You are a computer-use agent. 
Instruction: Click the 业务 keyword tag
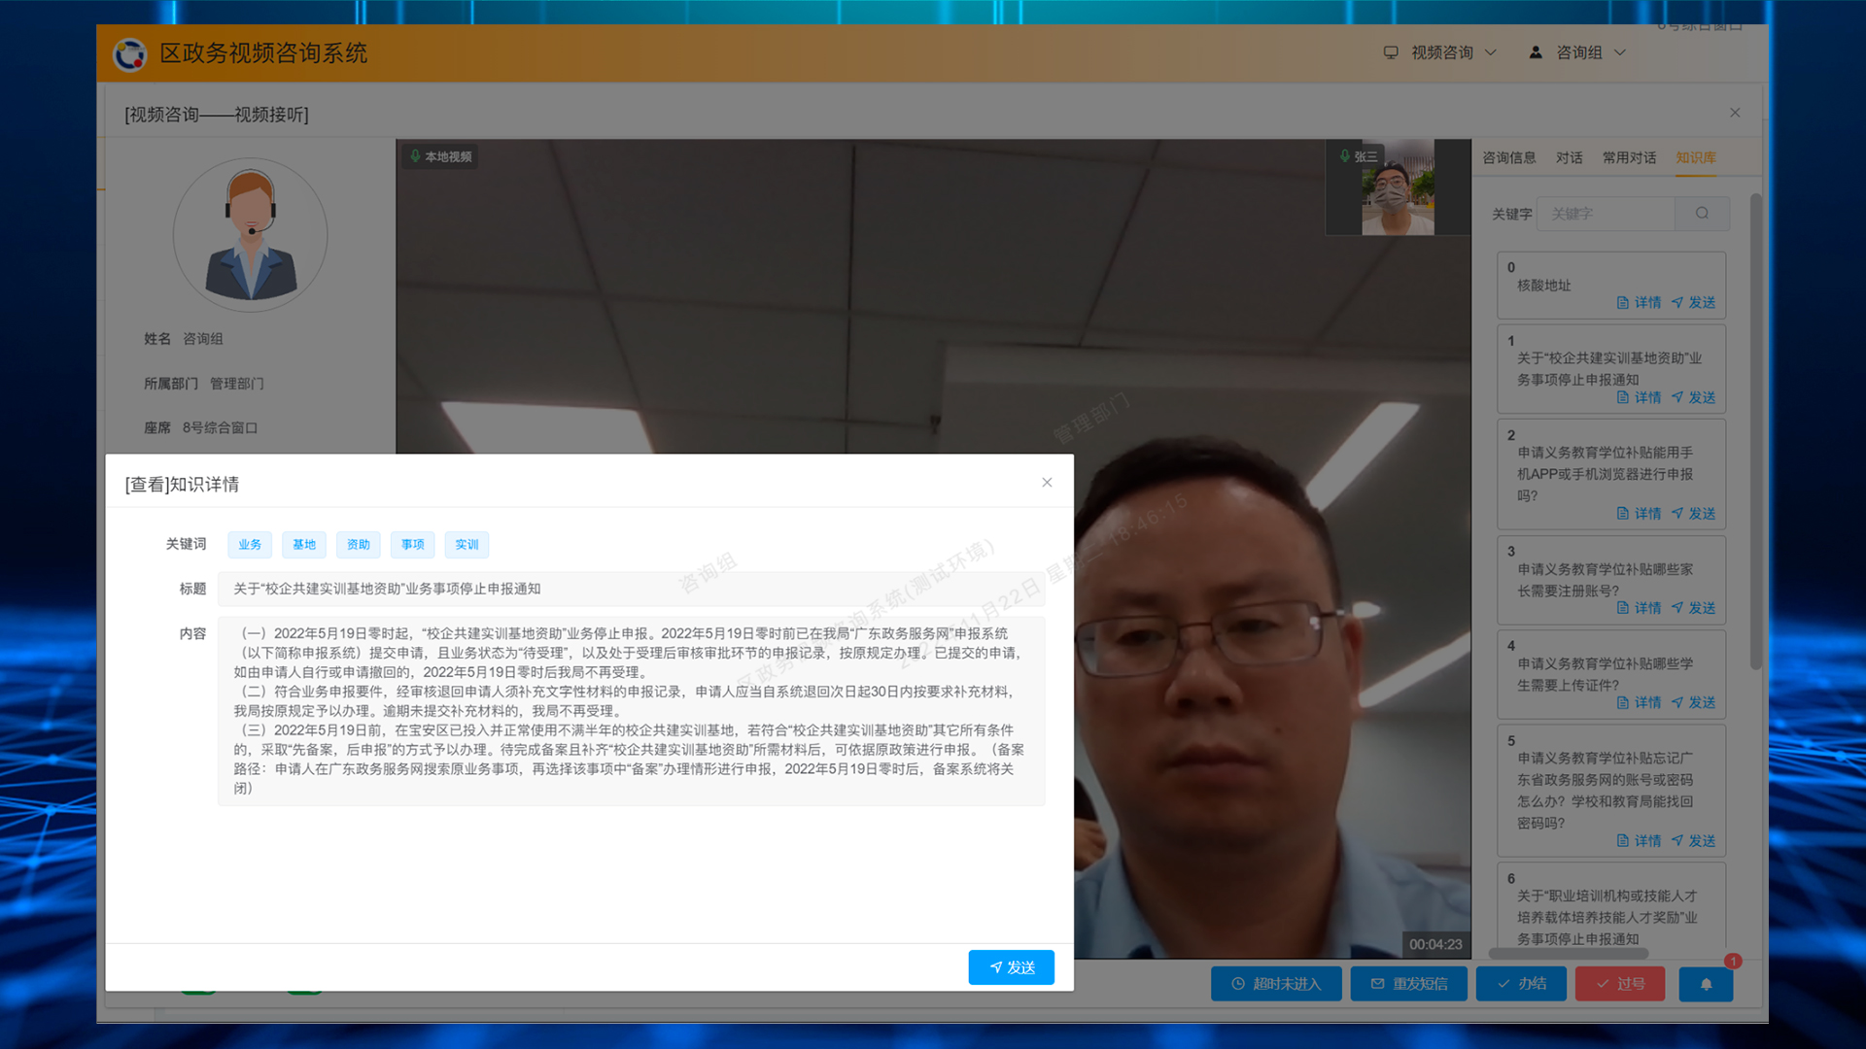(x=250, y=545)
